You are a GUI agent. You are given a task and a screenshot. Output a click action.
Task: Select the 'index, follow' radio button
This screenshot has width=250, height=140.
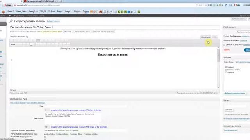pyautogui.click(x=45, y=134)
